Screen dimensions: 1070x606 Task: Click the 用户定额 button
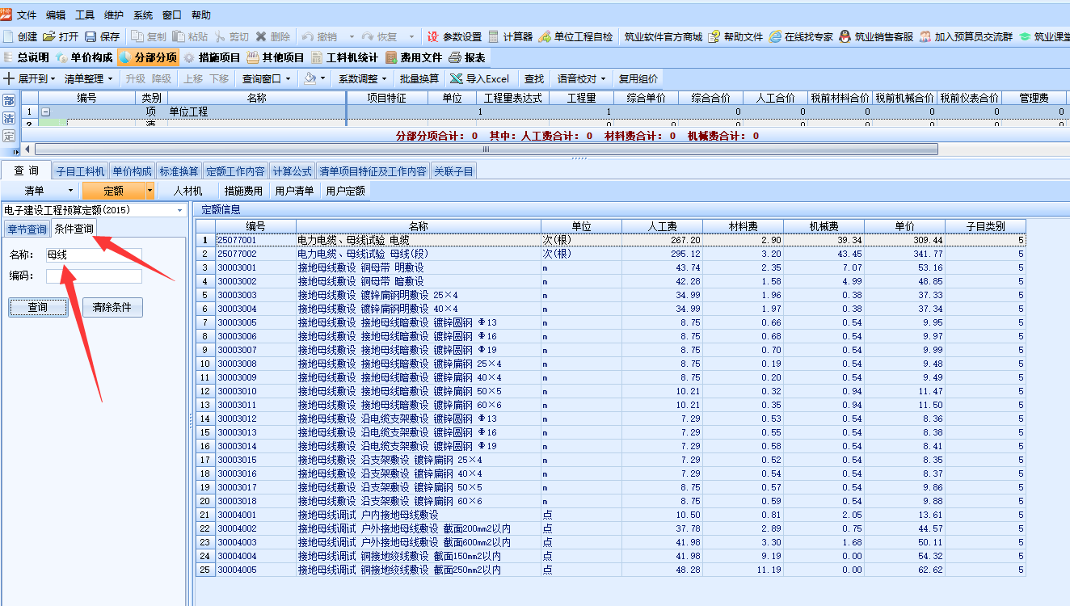(345, 191)
